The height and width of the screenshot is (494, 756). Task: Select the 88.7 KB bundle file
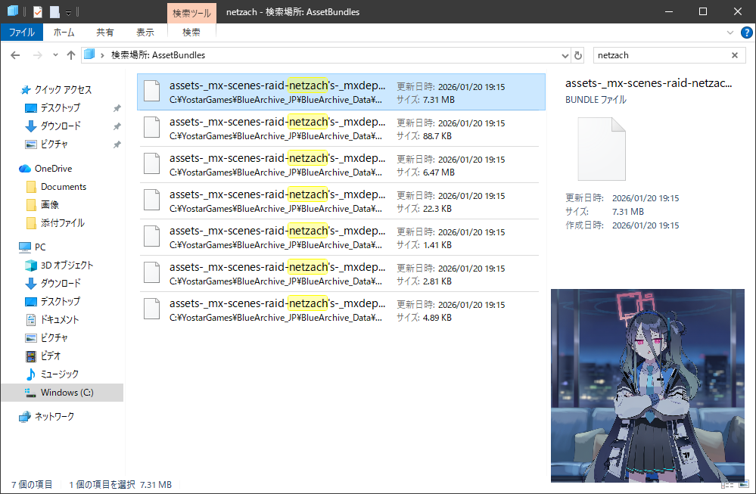[x=341, y=129]
